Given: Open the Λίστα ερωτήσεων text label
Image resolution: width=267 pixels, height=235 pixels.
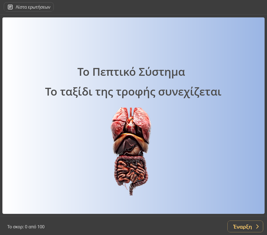Looking at the screenshot, I should [x=33, y=7].
